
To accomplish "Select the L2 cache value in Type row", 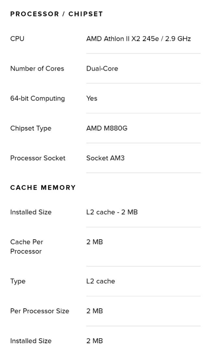I will point(100,281).
